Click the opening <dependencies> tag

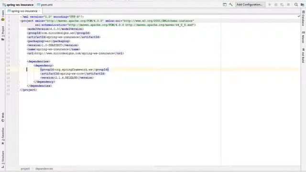(x=38, y=62)
